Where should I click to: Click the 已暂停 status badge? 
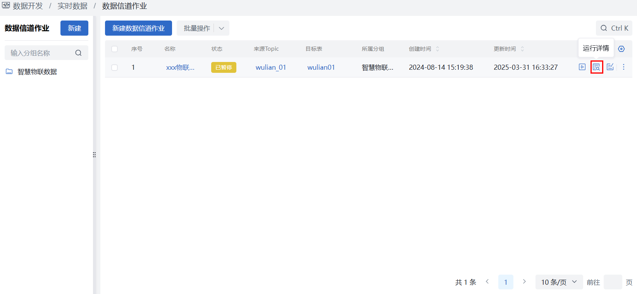click(224, 67)
